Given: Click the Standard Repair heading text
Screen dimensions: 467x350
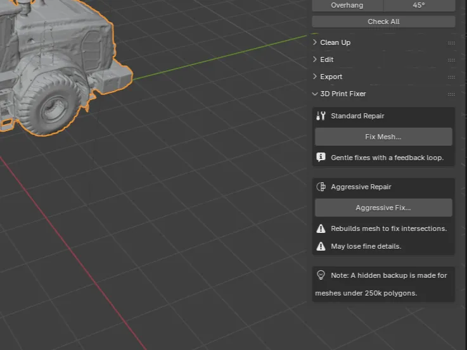Looking at the screenshot, I should (357, 116).
